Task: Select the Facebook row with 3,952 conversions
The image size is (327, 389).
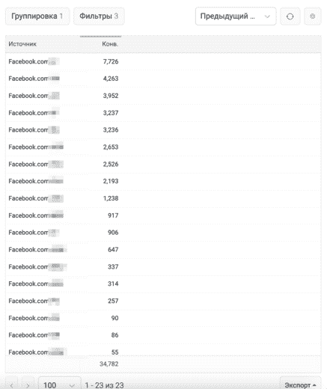Action: 163,96
